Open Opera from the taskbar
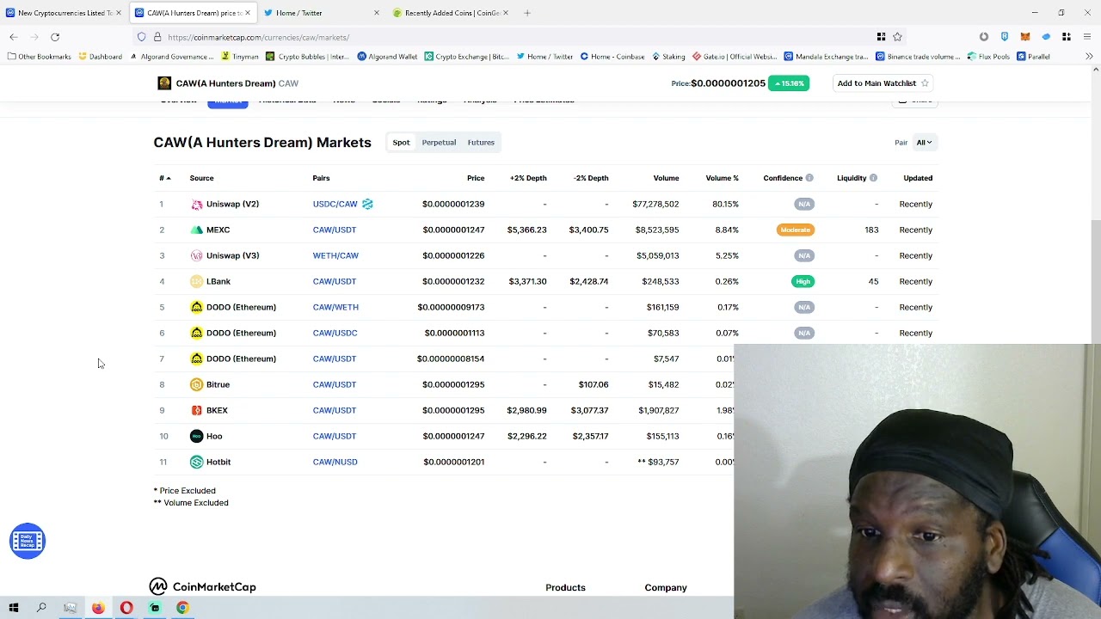The width and height of the screenshot is (1101, 619). click(x=126, y=608)
